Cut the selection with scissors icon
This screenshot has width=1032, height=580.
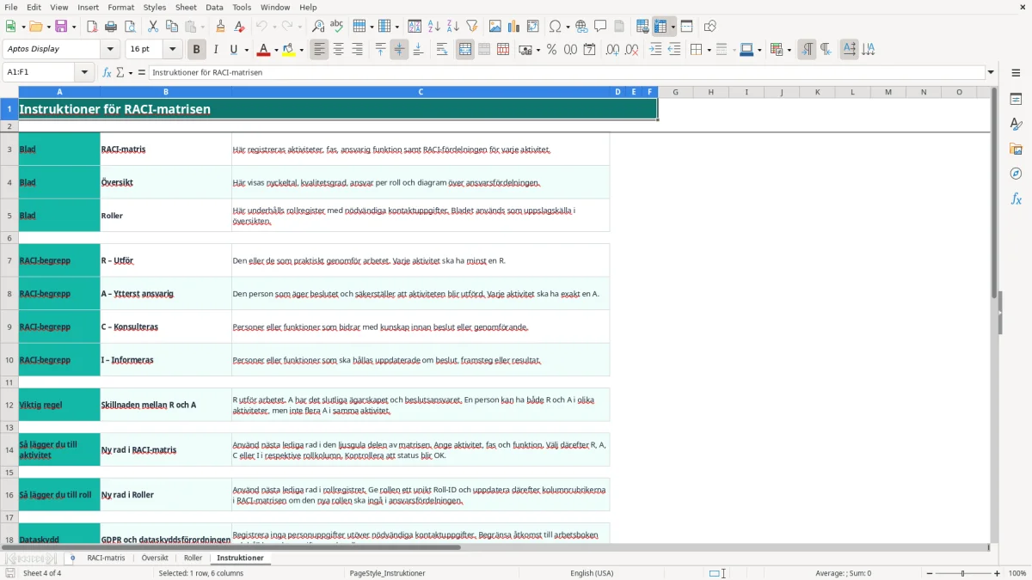click(x=153, y=27)
